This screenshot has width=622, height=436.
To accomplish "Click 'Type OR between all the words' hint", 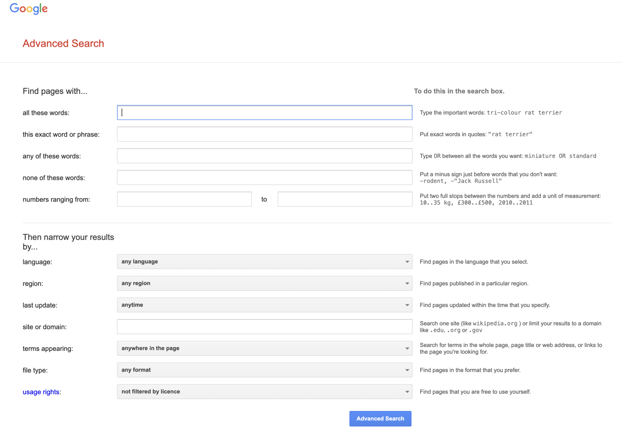I will pyautogui.click(x=508, y=156).
